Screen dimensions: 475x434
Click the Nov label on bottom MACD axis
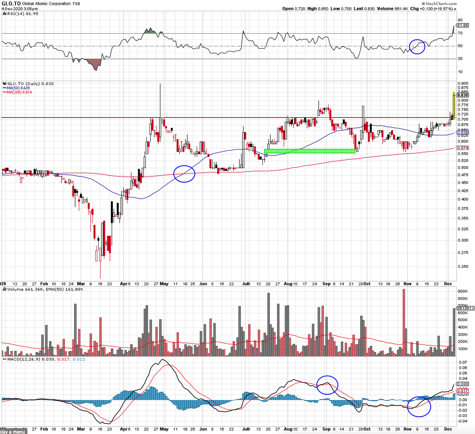[x=408, y=428]
